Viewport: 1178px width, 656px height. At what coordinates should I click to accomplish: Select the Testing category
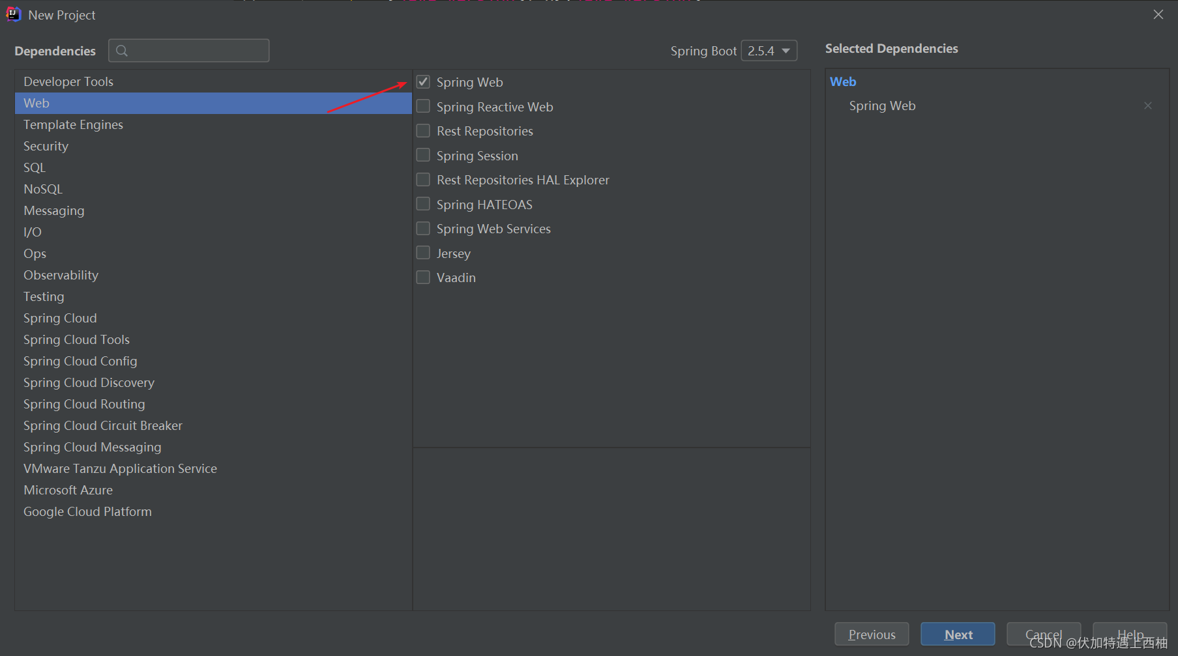tap(213, 296)
